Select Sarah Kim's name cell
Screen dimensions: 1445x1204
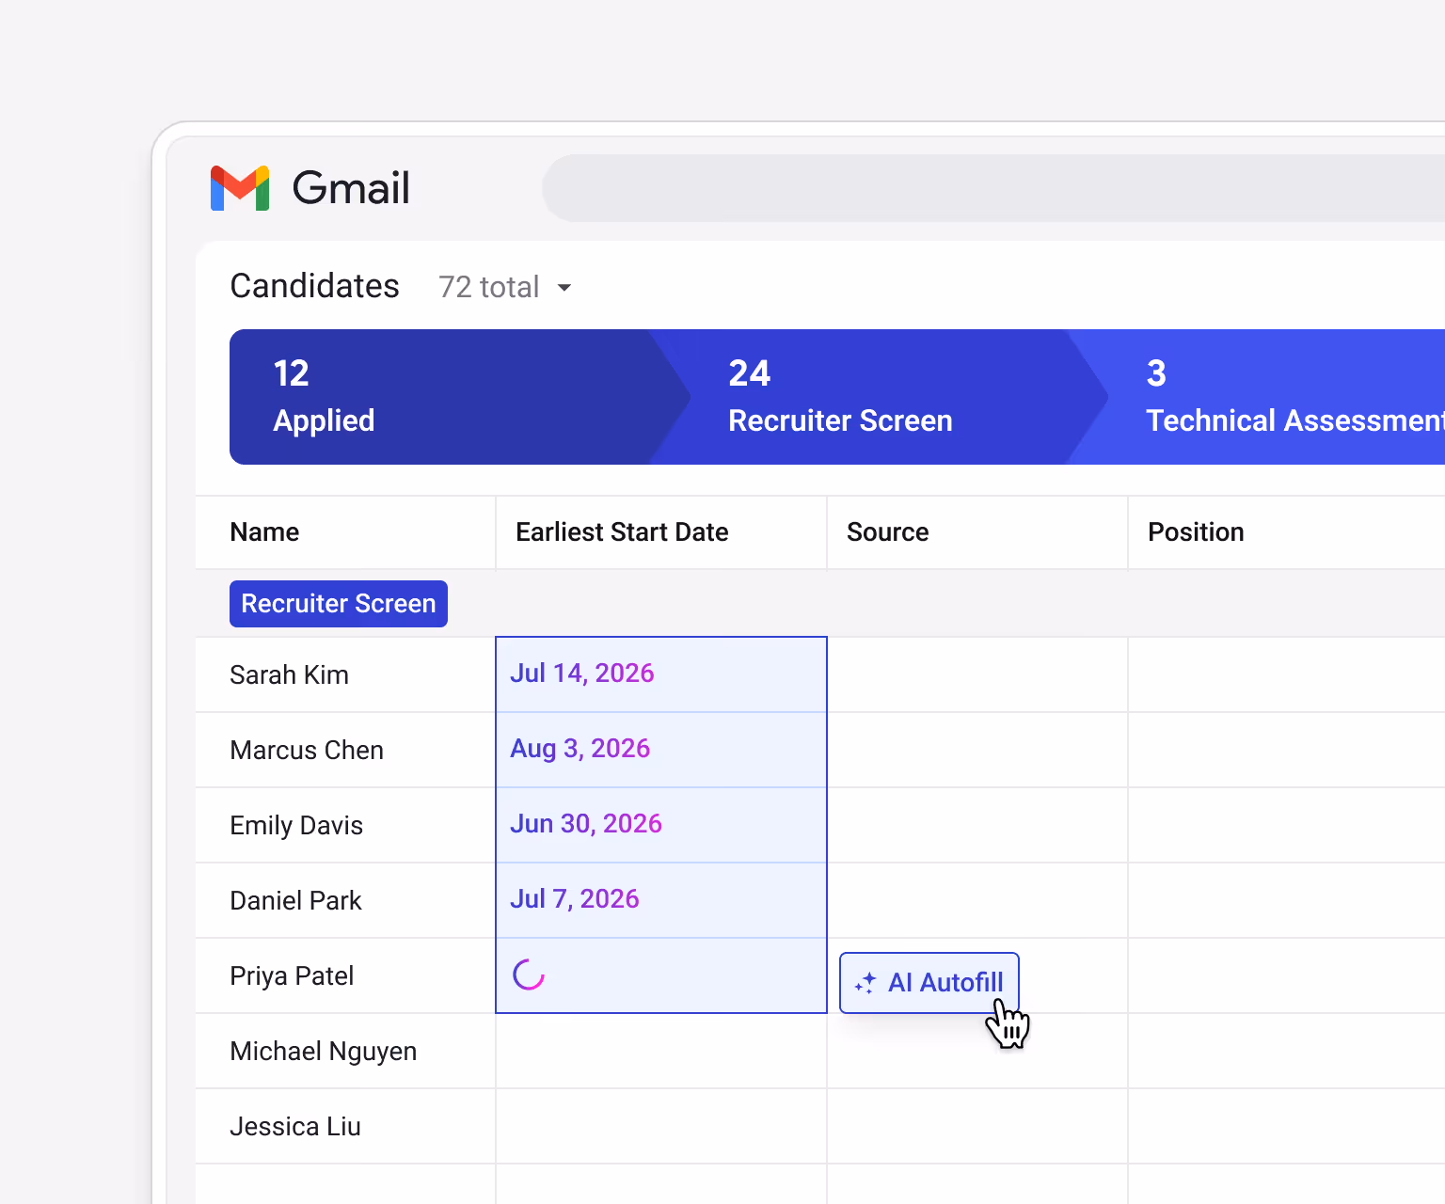tap(345, 675)
